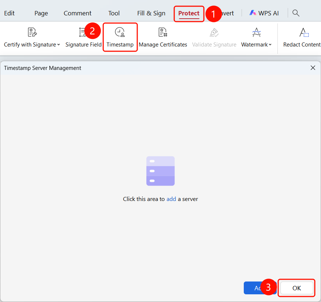This screenshot has height=302, width=321.
Task: Close the Timestamp Server Management dialog
Action: coord(313,68)
